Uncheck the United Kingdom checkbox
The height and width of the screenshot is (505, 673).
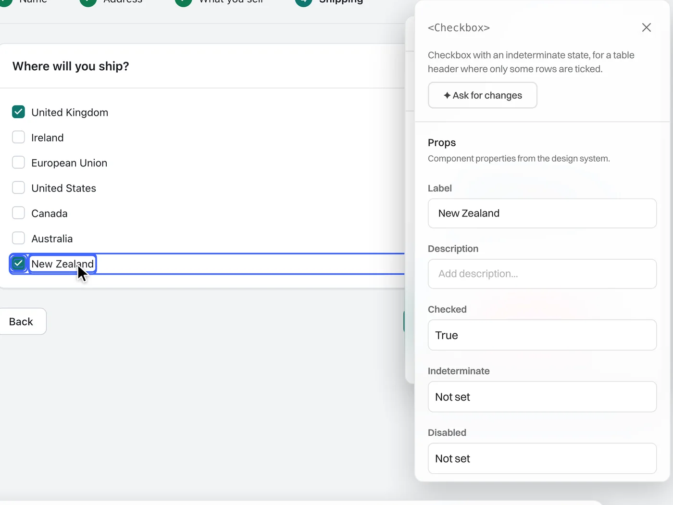coord(18,112)
